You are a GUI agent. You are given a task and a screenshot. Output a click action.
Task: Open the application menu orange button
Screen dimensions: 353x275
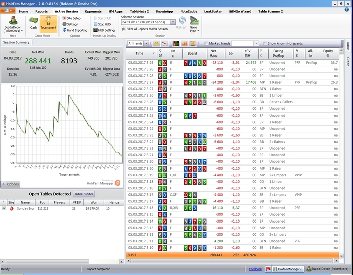click(x=8, y=11)
